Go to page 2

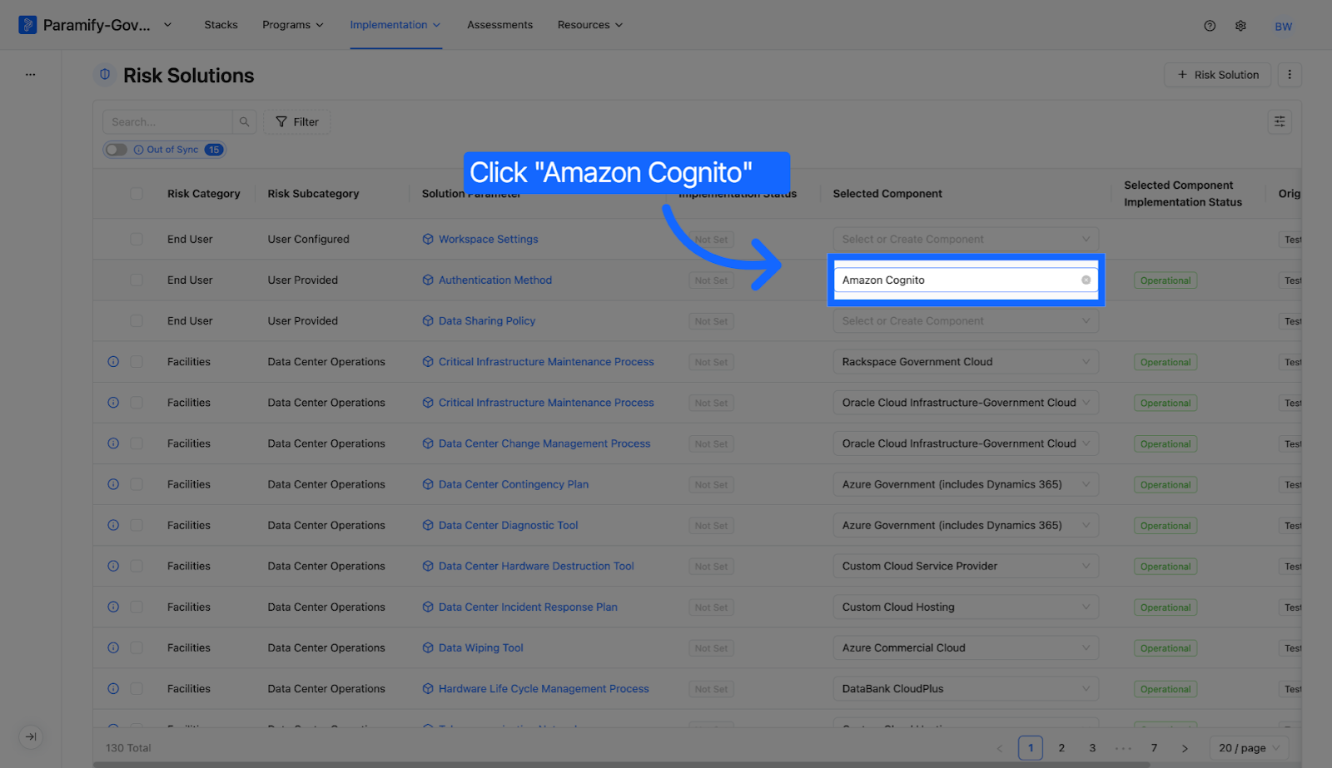(1061, 748)
